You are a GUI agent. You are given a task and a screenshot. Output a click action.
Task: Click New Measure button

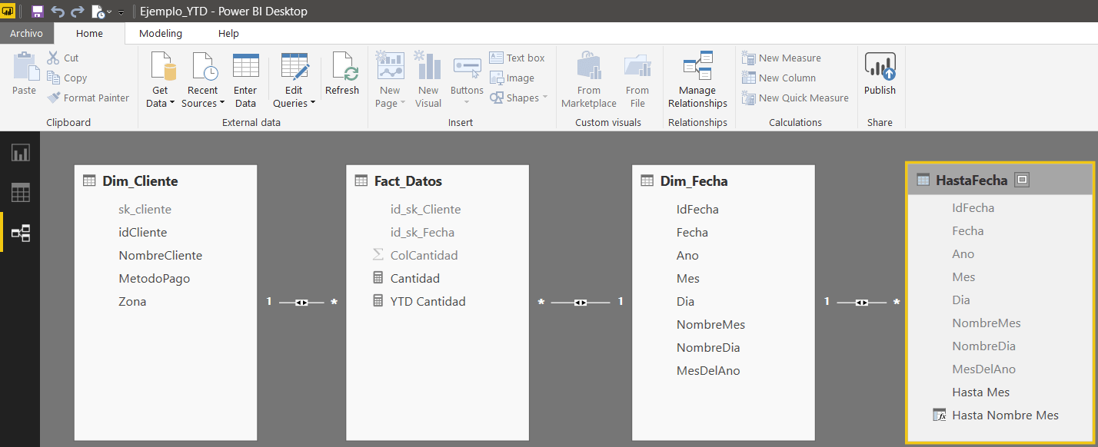point(781,58)
